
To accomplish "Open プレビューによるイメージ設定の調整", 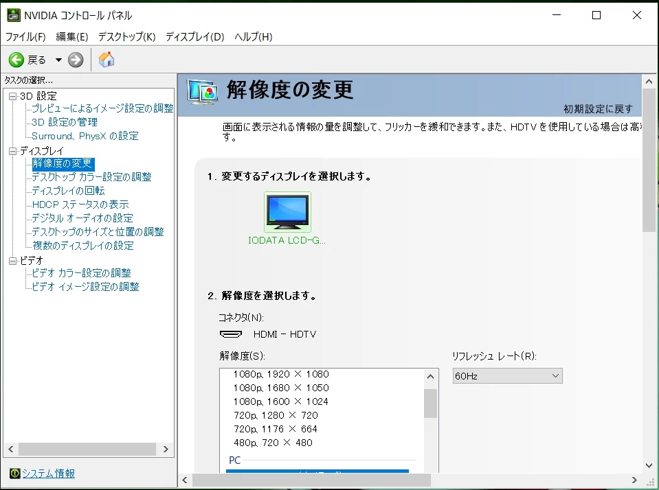I will (x=102, y=108).
